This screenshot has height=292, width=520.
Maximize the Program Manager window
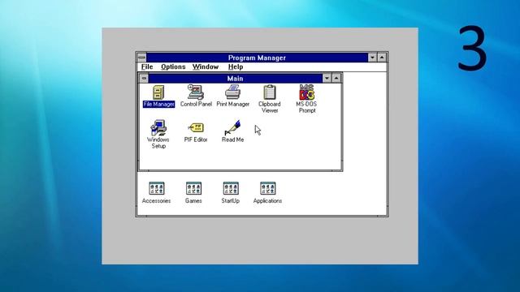[x=382, y=58]
